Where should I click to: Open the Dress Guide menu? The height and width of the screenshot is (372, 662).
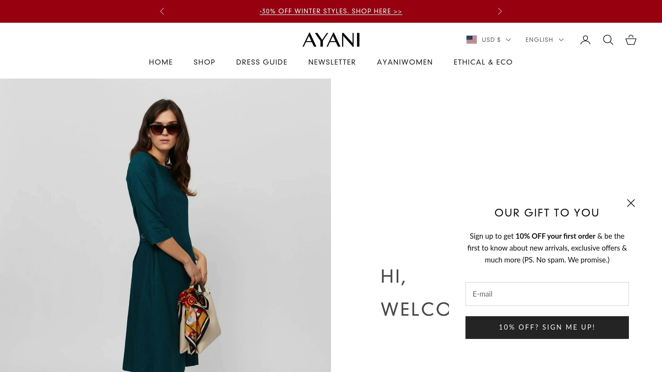[x=262, y=62]
